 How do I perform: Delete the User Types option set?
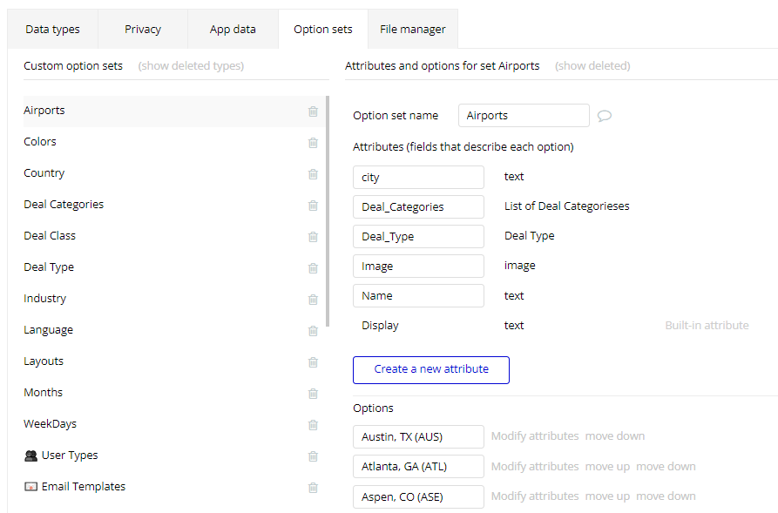click(313, 456)
